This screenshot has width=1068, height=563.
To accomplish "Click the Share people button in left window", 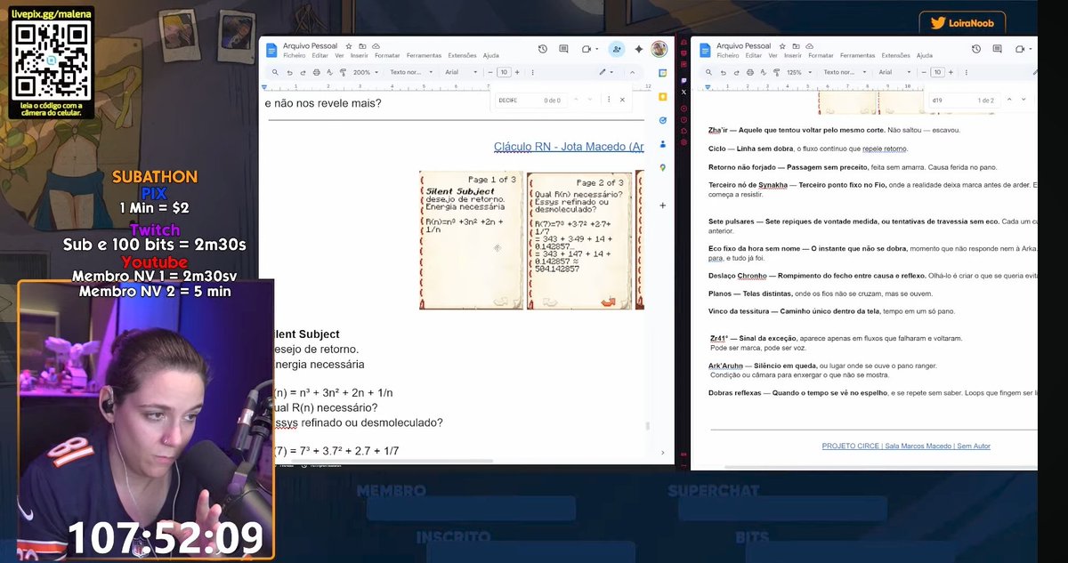I will tap(617, 49).
